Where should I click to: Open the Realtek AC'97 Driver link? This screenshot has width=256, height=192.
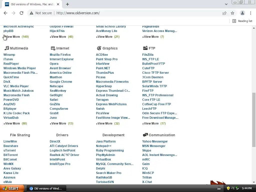pos(64,155)
